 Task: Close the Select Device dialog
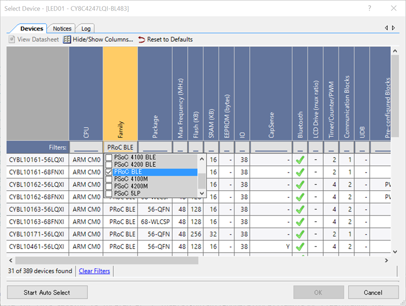(x=394, y=8)
